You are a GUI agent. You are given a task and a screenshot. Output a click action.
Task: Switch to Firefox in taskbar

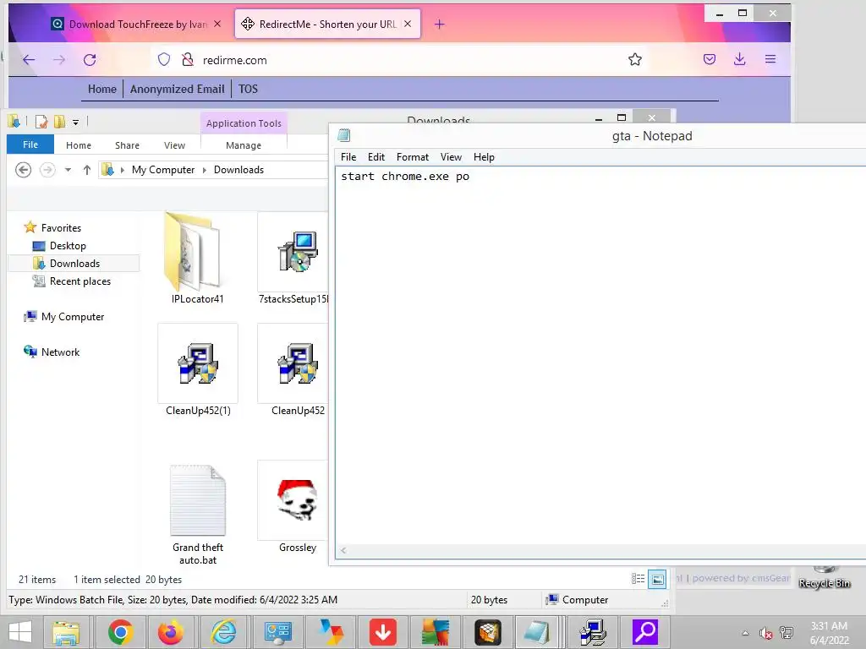(171, 632)
